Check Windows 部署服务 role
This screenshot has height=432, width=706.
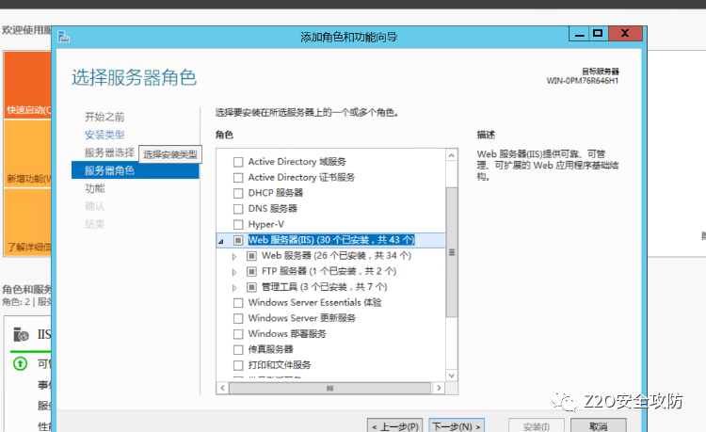point(238,334)
